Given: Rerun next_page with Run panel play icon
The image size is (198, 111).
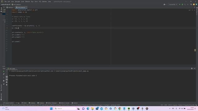Looking at the screenshot, I should click(x=4, y=71).
